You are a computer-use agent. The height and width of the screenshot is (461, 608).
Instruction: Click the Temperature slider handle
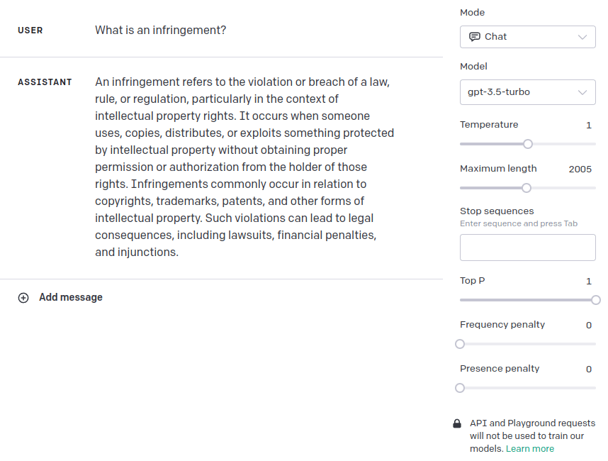(x=528, y=144)
